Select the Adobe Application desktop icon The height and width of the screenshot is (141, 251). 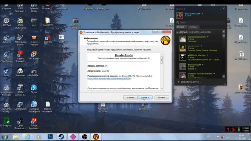34,124
